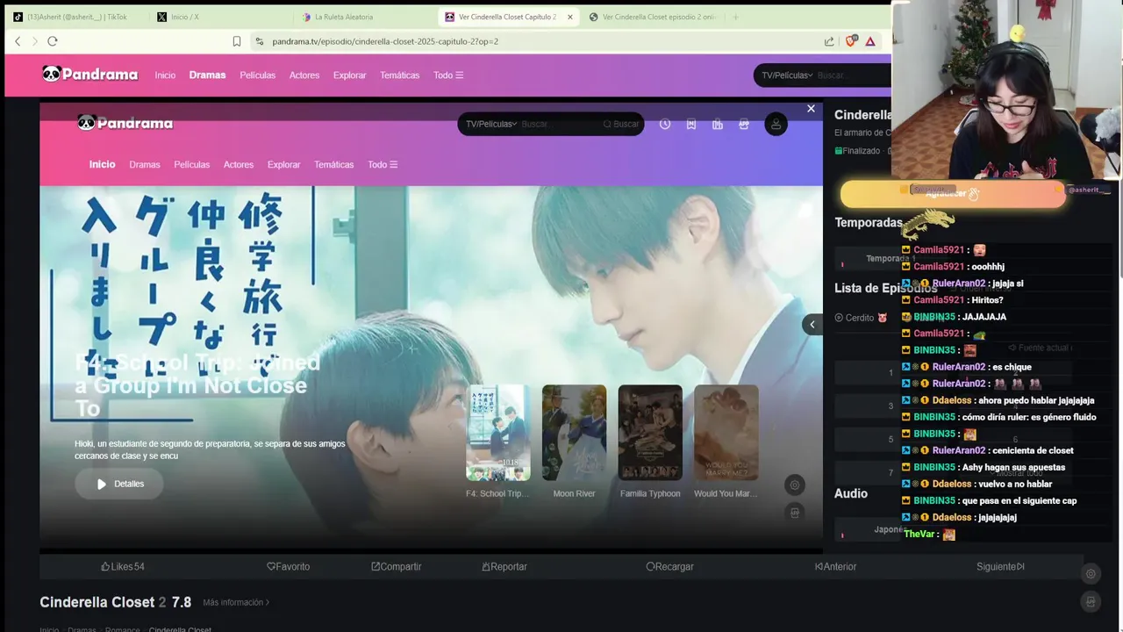Click the Pandrama logo in the embedded header
The width and height of the screenshot is (1123, 632).
click(x=125, y=123)
